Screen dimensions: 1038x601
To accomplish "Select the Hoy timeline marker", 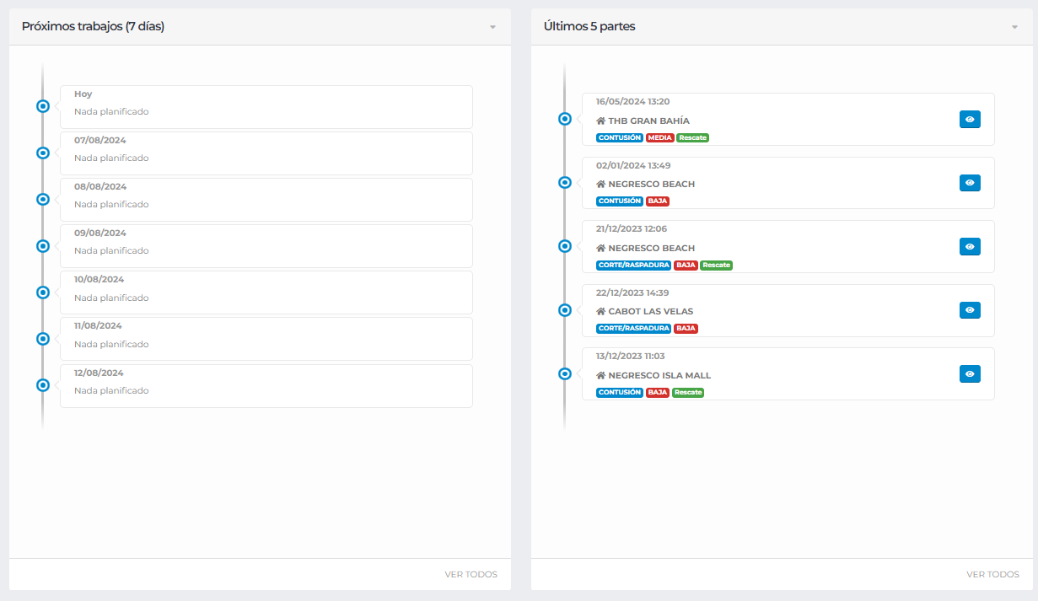I will point(43,106).
